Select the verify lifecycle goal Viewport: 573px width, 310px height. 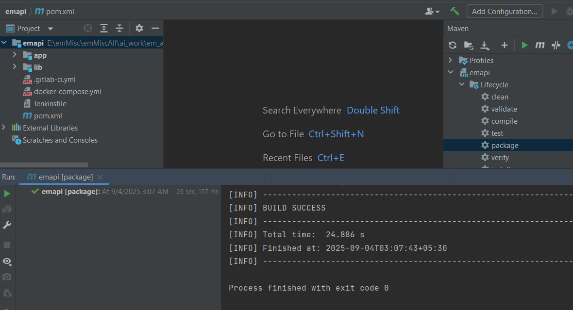pyautogui.click(x=495, y=157)
